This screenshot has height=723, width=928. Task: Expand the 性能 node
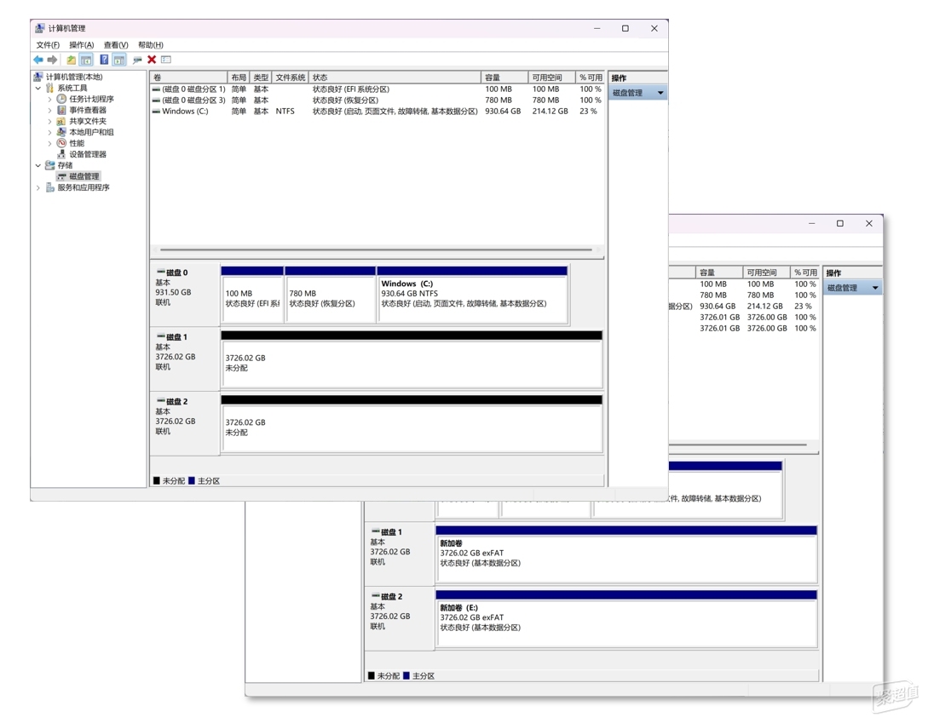pos(49,143)
